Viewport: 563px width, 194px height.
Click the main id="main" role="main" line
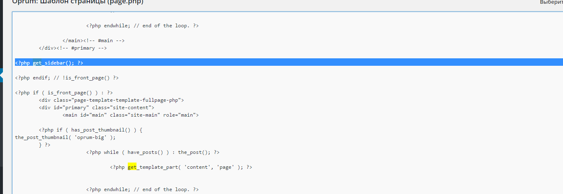pyautogui.click(x=131, y=115)
